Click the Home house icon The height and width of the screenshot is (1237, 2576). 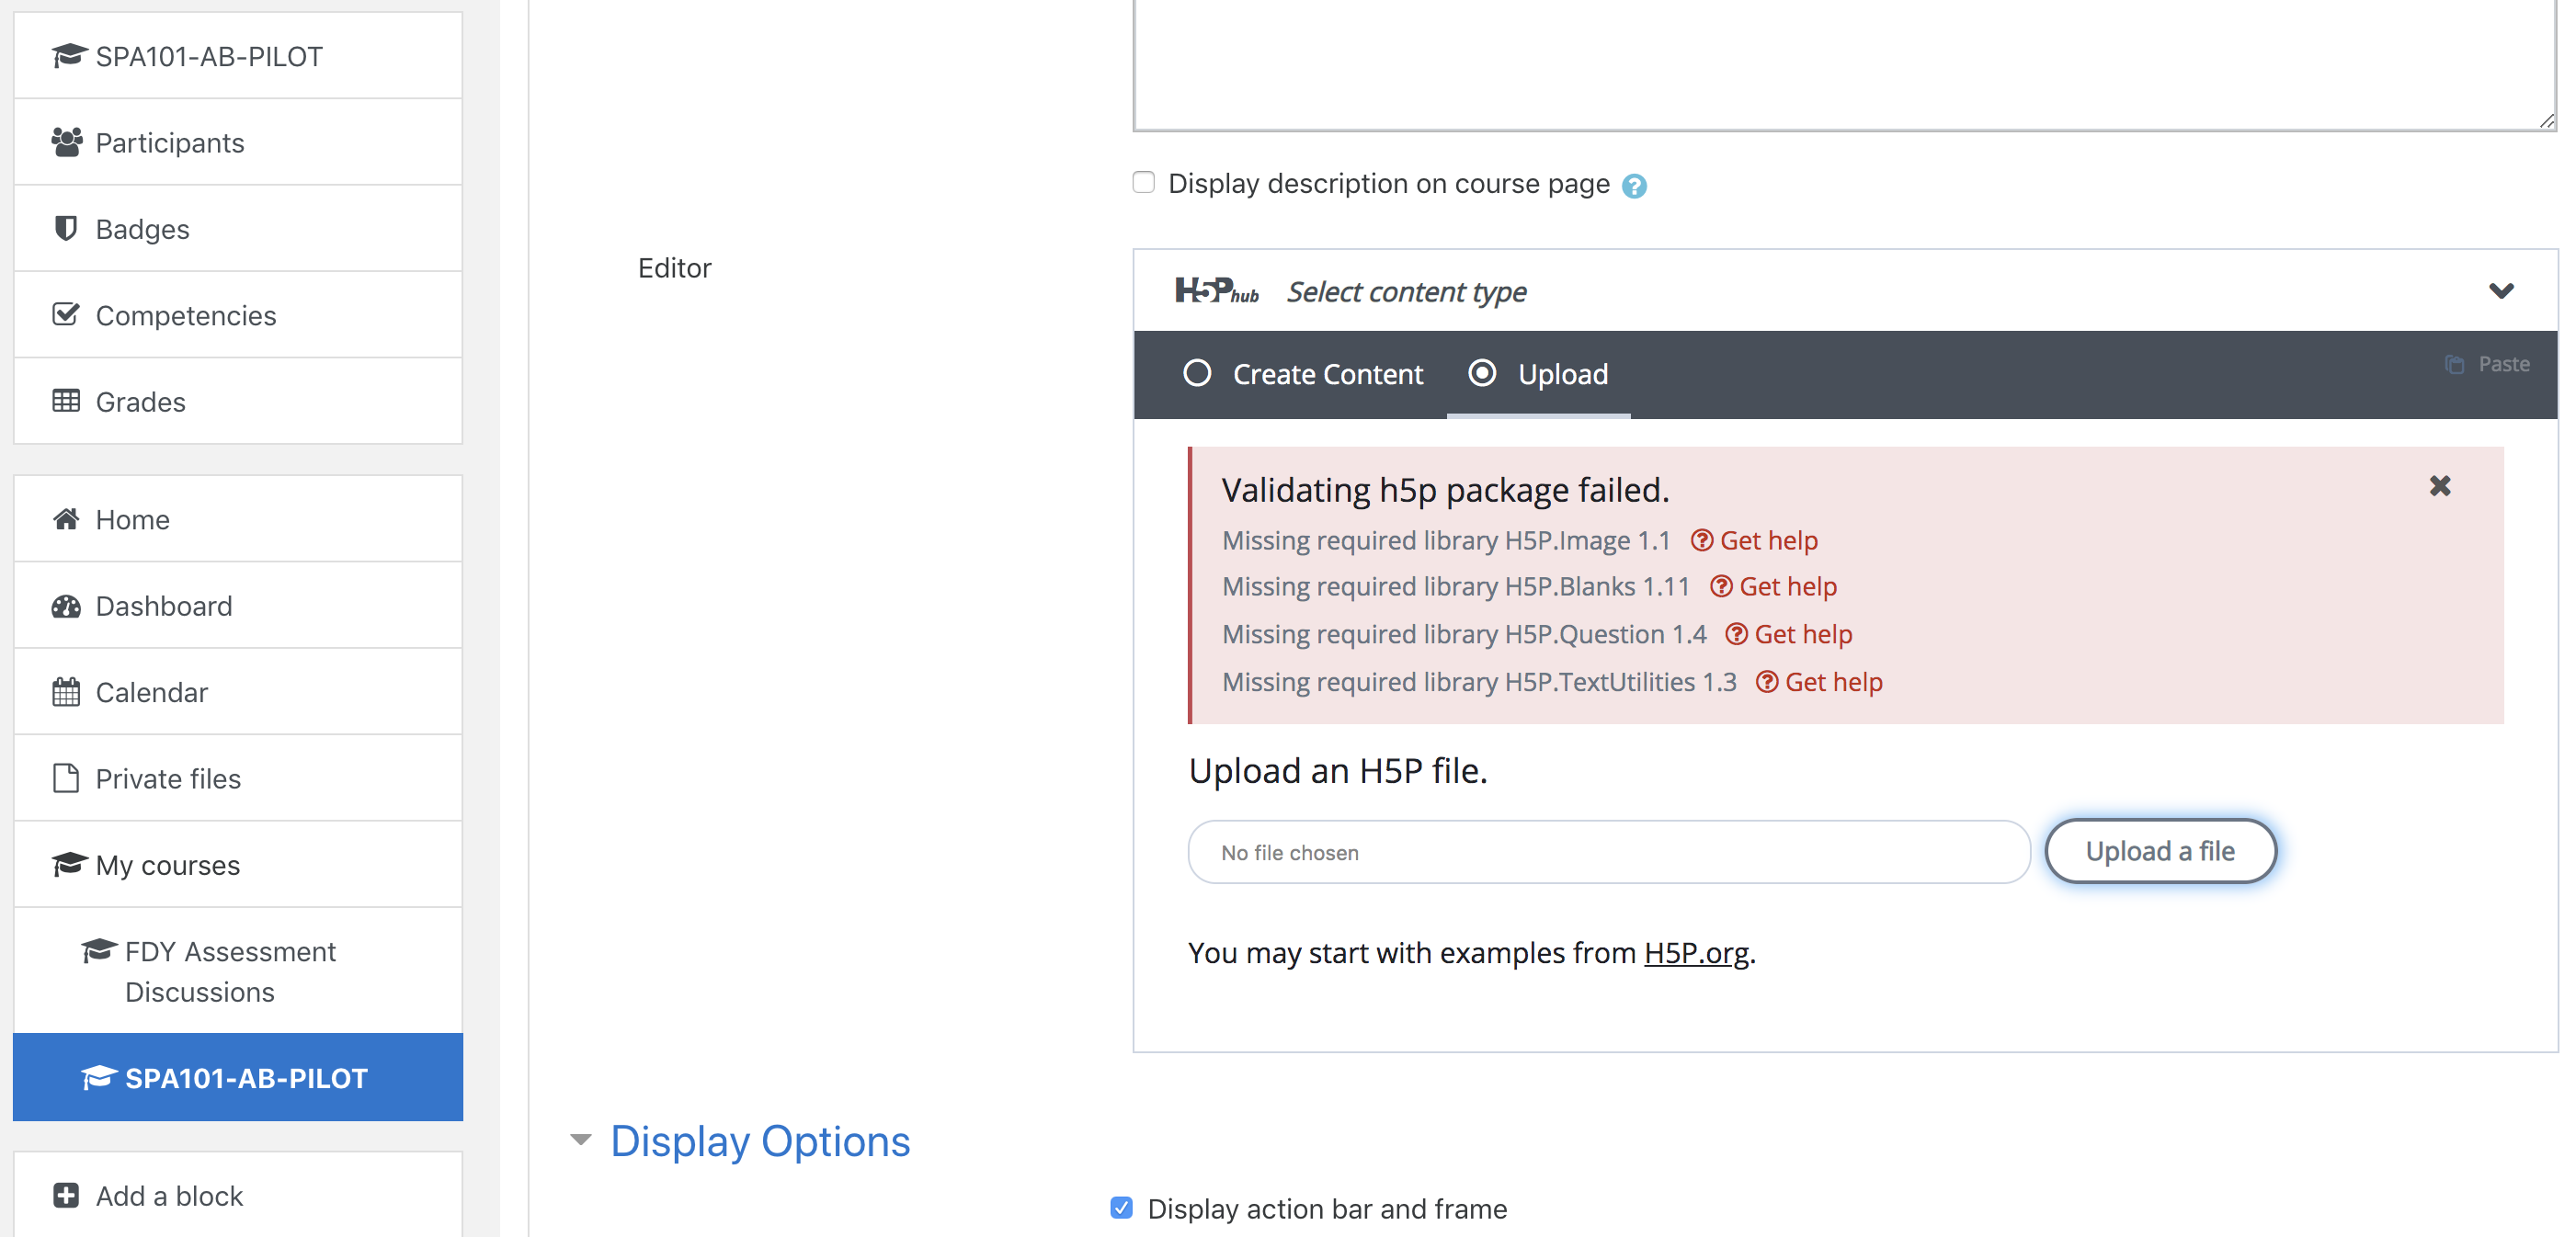tap(66, 519)
